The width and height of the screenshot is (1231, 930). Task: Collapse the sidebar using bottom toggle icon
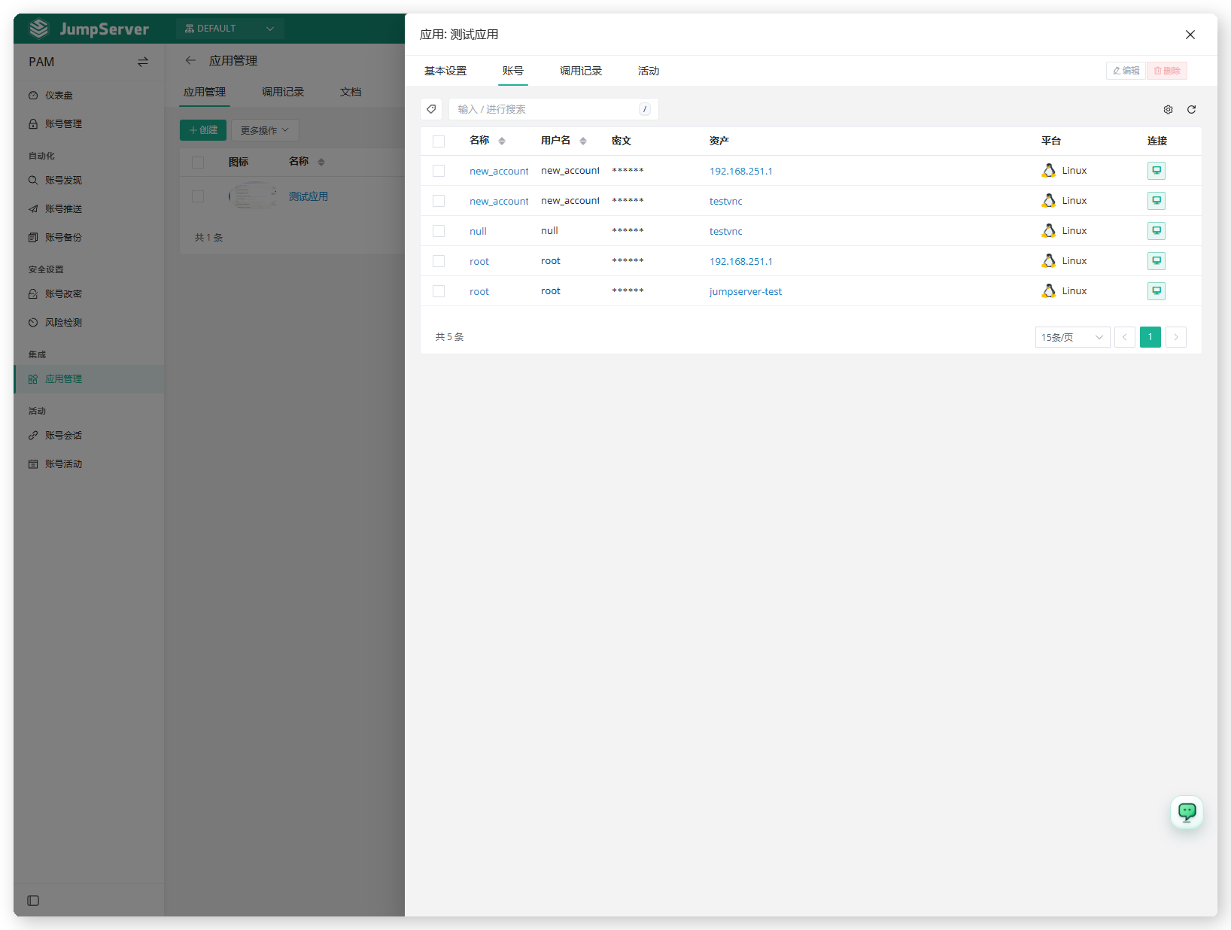click(33, 901)
